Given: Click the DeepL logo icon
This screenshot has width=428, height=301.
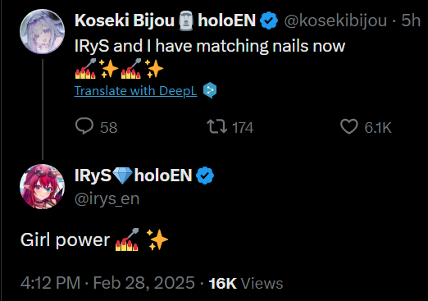Looking at the screenshot, I should click(x=210, y=90).
